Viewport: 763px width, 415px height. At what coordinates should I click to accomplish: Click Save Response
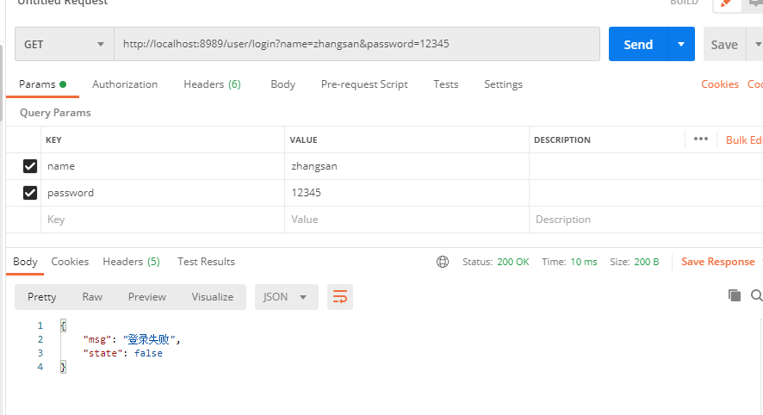click(x=717, y=262)
